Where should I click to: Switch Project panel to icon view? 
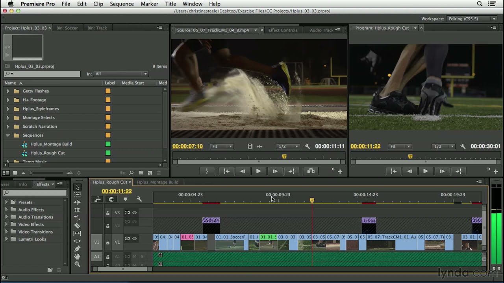pyautogui.click(x=15, y=173)
